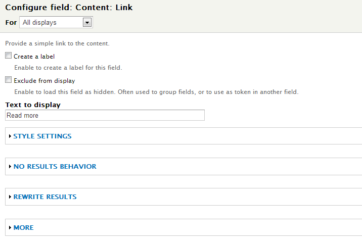
Task: Tick the Exclude from display checkbox
Action: coord(8,80)
